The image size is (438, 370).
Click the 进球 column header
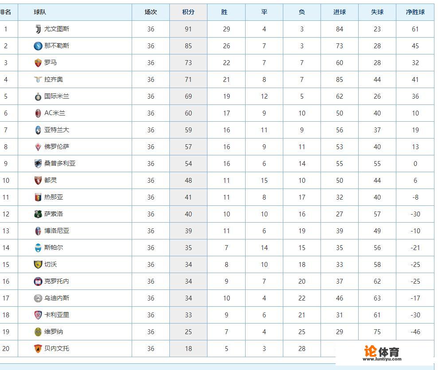[340, 12]
